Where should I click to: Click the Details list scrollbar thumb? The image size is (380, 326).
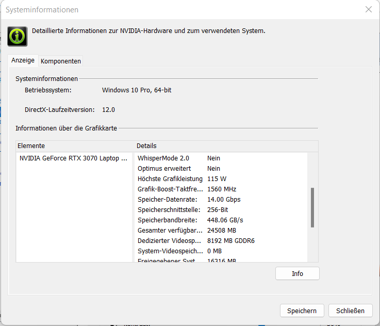312,207
